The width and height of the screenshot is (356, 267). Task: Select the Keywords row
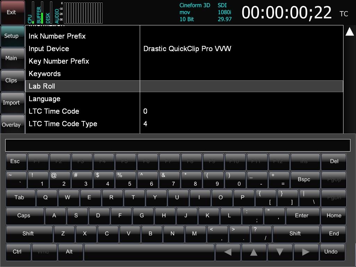coord(184,74)
